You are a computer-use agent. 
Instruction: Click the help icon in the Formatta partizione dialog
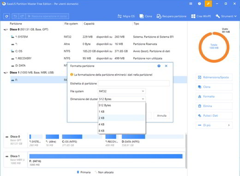point(159,66)
